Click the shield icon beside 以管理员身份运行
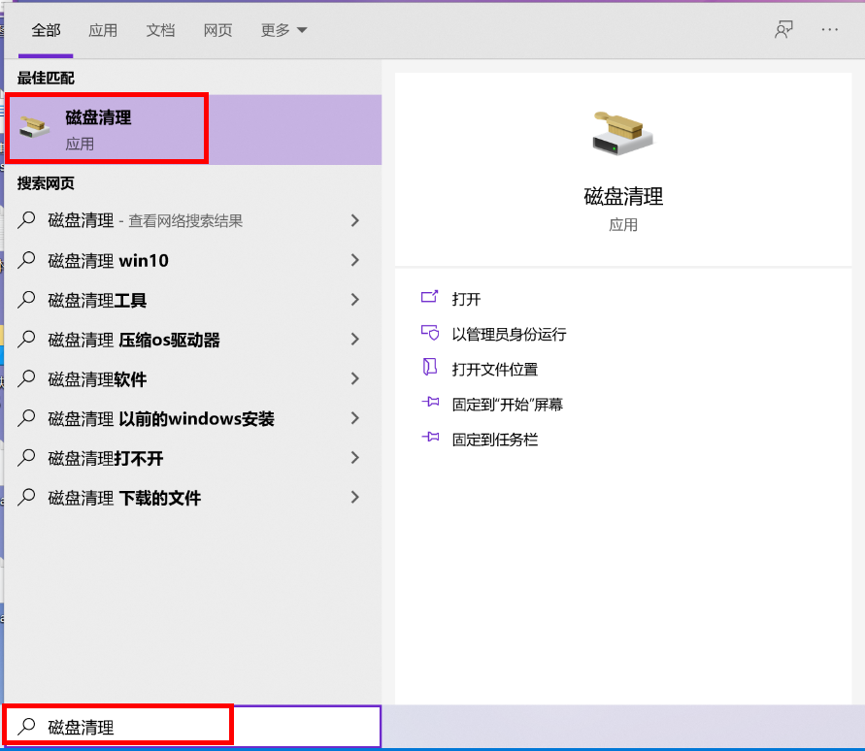 tap(430, 334)
